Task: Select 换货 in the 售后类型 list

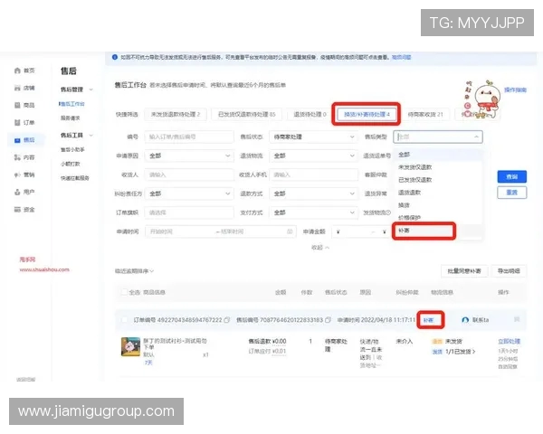Action: pyautogui.click(x=438, y=205)
